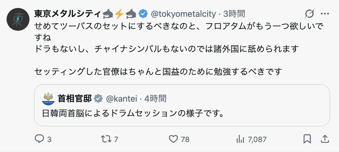The width and height of the screenshot is (339, 152).
Task: Open the three-dot more options menu
Action: click(x=325, y=13)
